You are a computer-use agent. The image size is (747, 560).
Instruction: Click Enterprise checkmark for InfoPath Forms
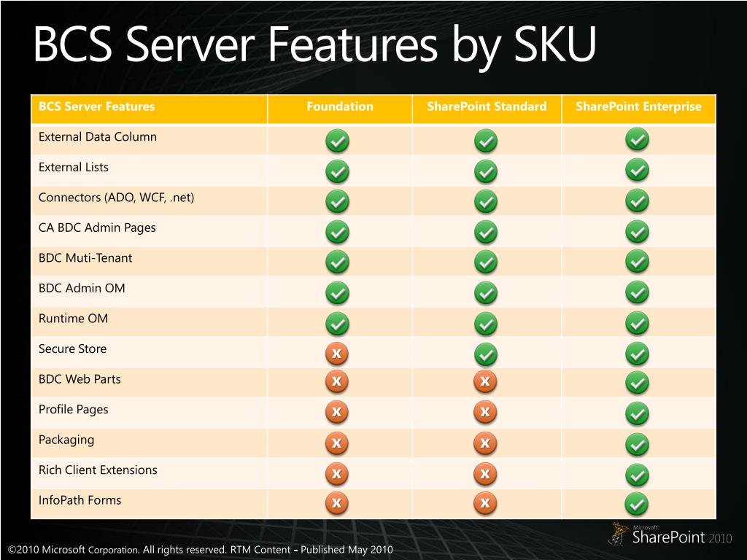(637, 505)
